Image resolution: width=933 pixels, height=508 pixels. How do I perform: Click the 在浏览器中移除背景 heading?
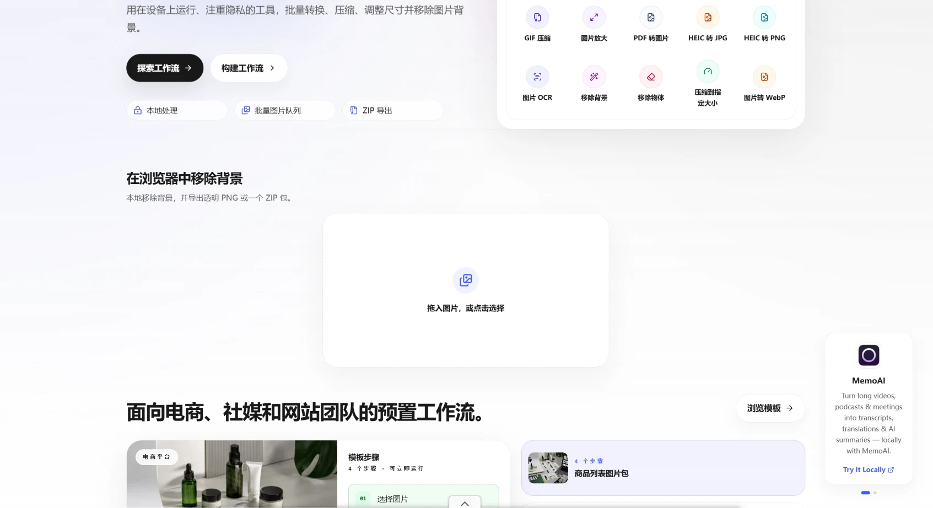pos(185,179)
